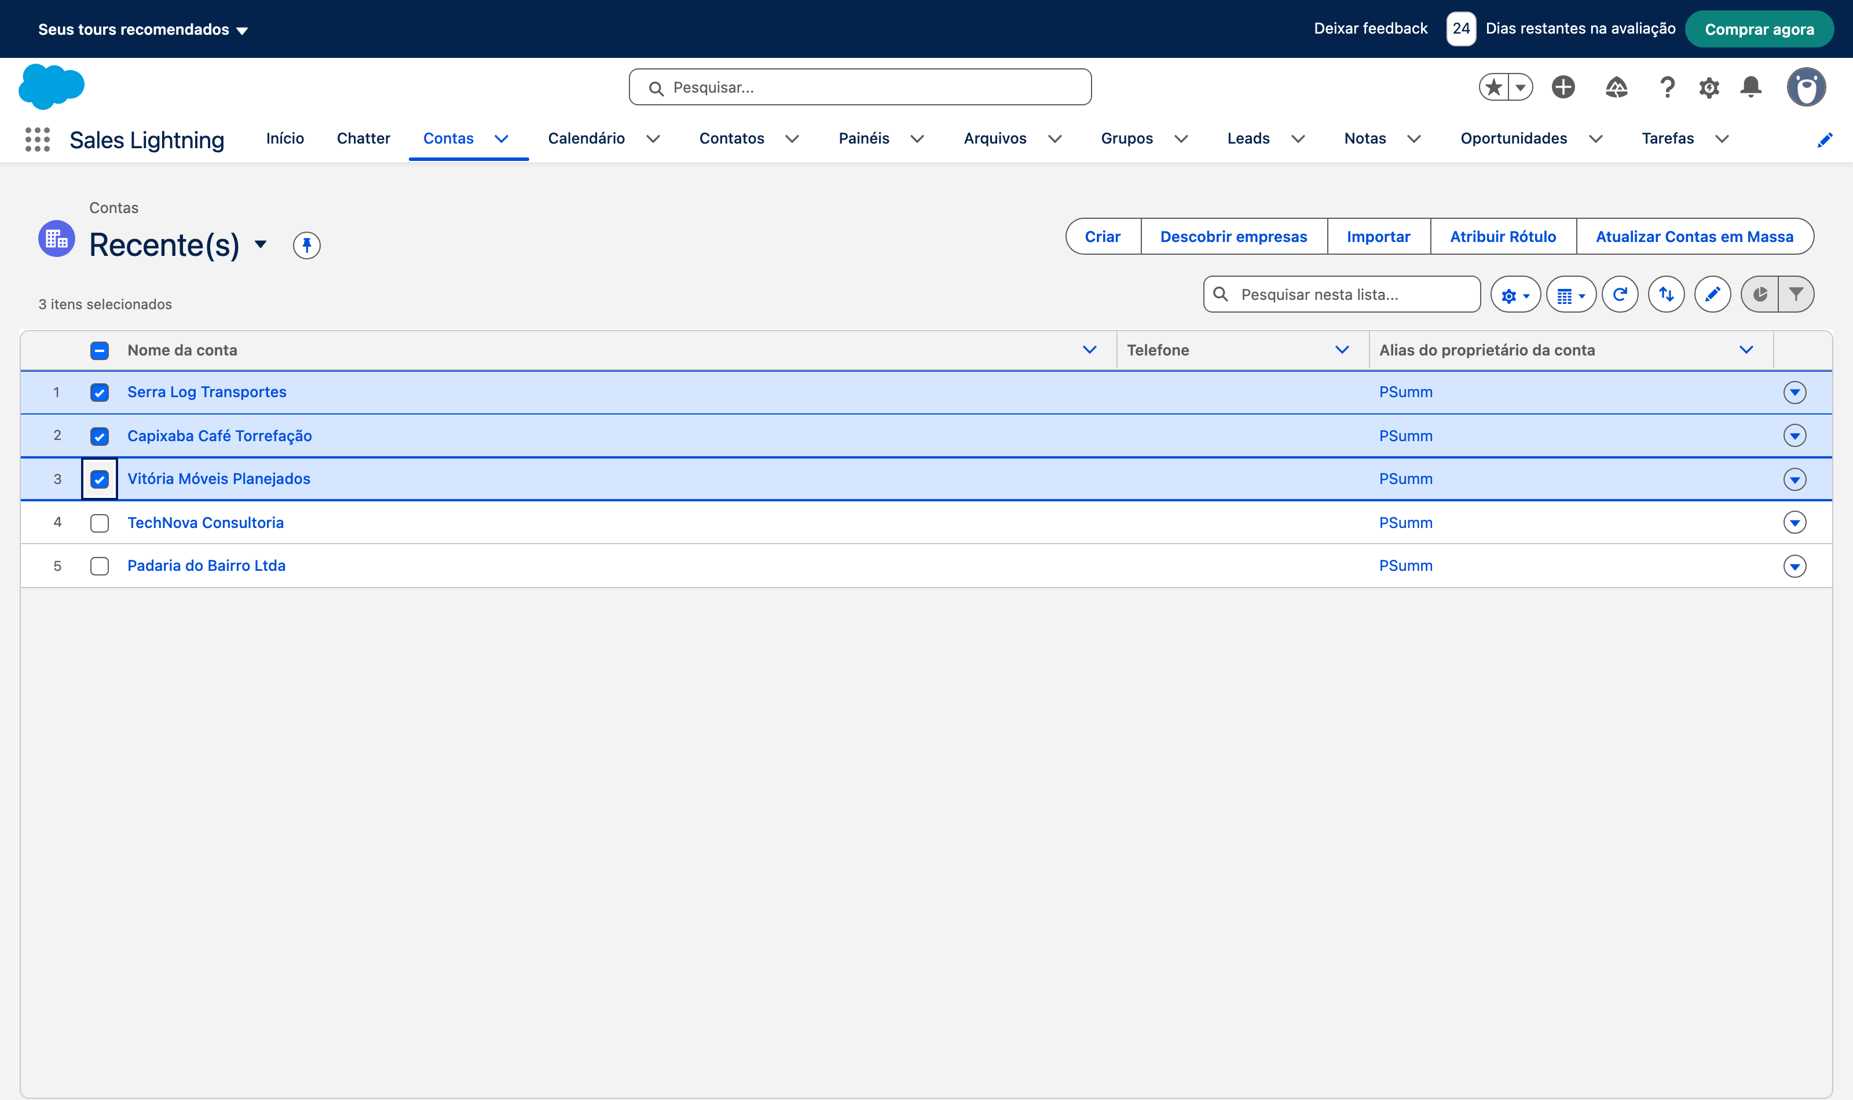Select TechNova Consultoria checkbox
The height and width of the screenshot is (1100, 1853).
100,523
